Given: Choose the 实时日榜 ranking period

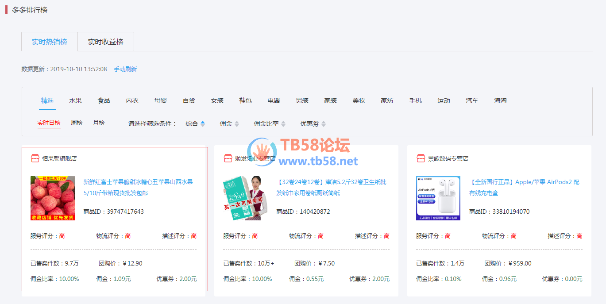Looking at the screenshot, I should pyautogui.click(x=49, y=123).
